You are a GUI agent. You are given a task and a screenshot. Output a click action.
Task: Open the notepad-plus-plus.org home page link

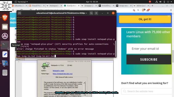click(x=63, y=74)
